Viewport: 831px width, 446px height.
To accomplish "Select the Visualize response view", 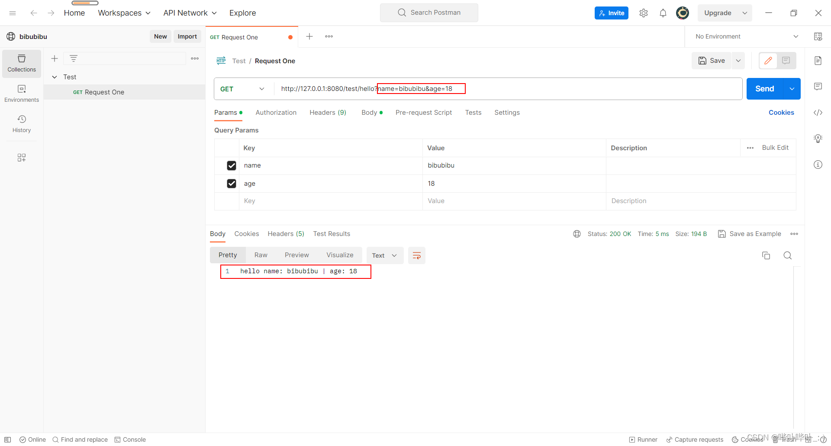I will click(x=340, y=255).
